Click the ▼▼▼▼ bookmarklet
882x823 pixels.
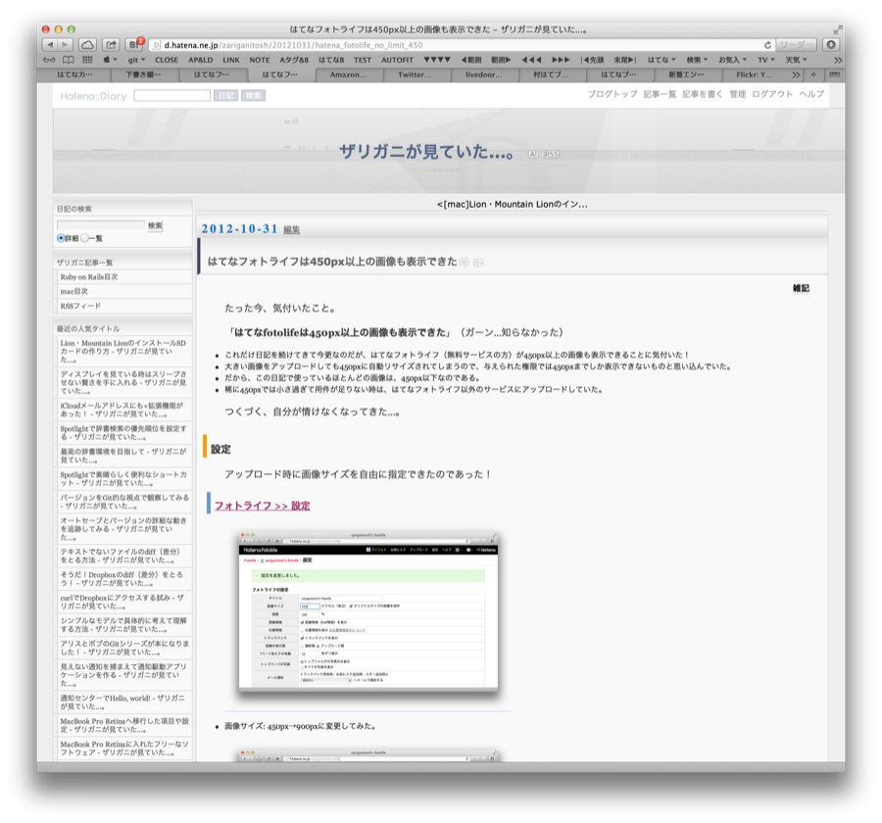tap(437, 60)
